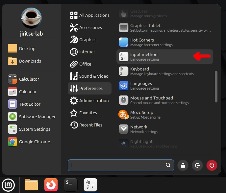
Task: Click the menu search input field
Action: pos(121,165)
